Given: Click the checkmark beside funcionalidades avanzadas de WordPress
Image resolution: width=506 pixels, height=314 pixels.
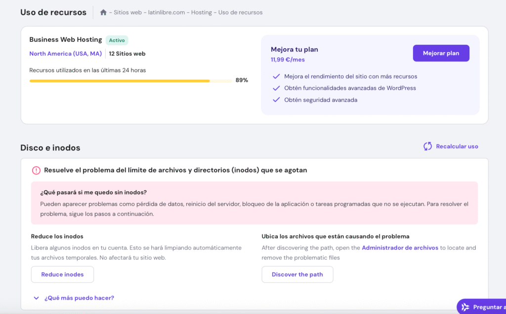Looking at the screenshot, I should point(276,88).
